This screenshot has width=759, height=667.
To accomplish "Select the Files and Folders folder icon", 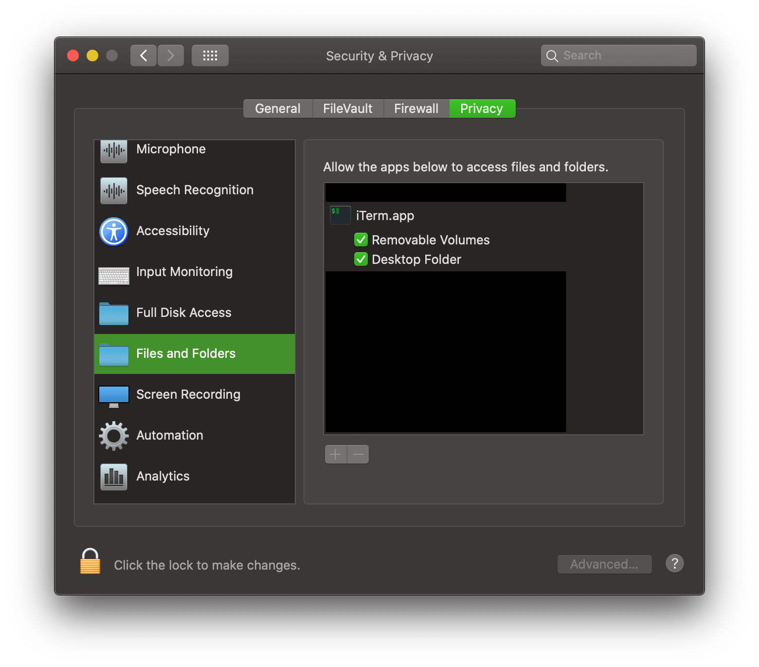I will [x=114, y=354].
